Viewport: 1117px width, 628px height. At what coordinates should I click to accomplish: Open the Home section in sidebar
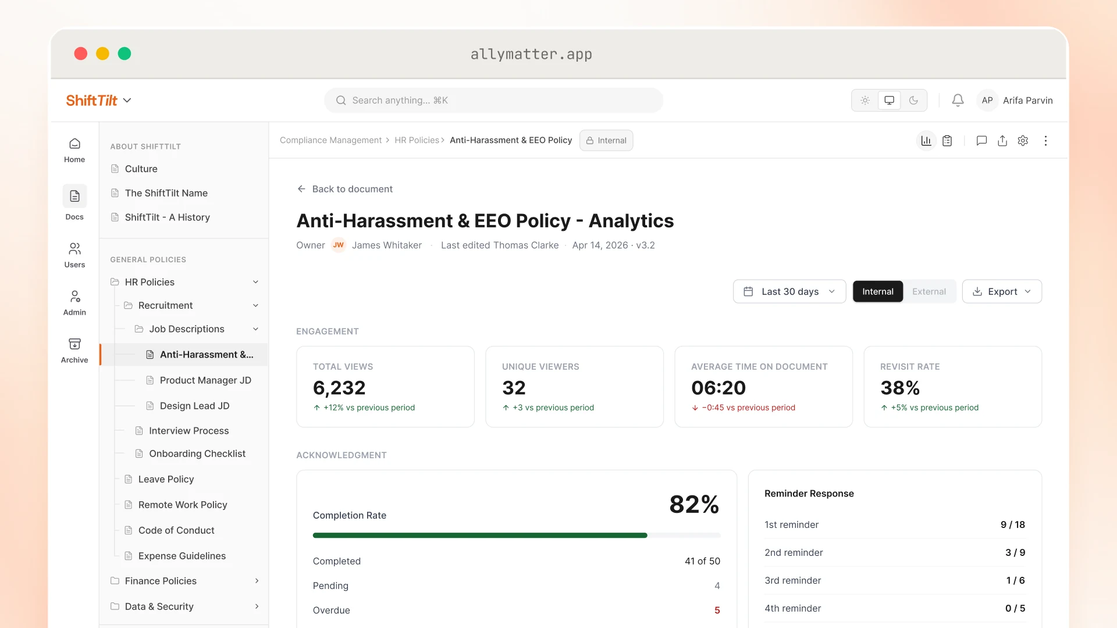74,150
